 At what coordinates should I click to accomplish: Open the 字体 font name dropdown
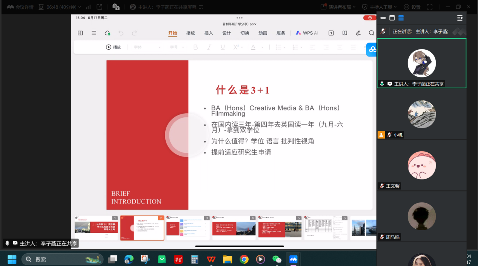tap(147, 47)
